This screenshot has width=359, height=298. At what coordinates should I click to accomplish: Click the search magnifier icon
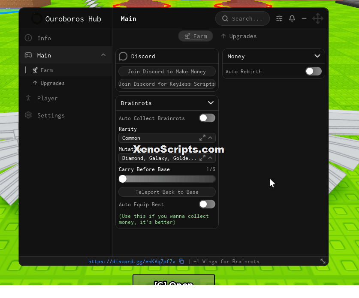click(225, 18)
